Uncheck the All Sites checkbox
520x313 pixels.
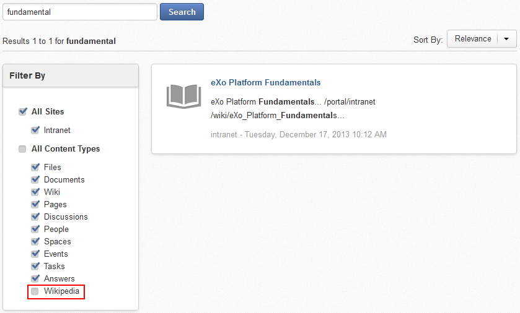pos(22,111)
